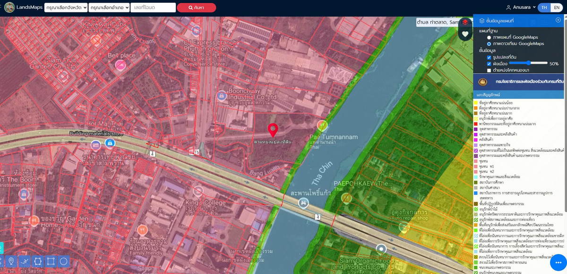Select the polyline measure tool

click(x=25, y=261)
